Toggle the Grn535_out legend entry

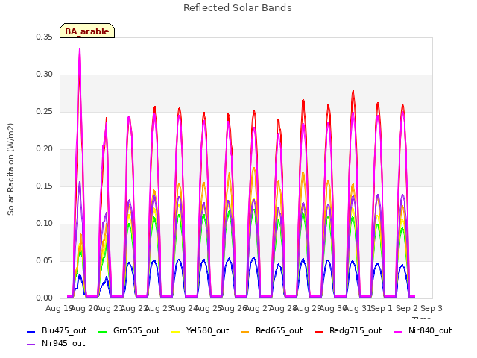[129, 331]
